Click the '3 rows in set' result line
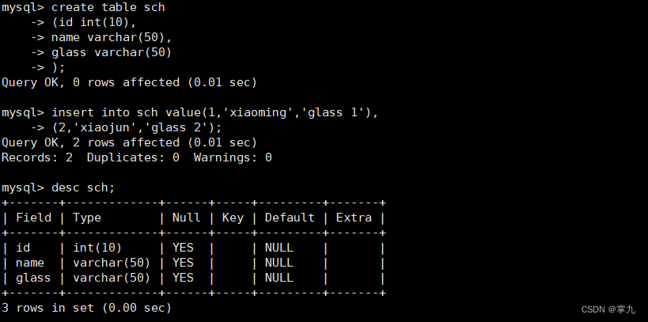Image resolution: width=648 pixels, height=322 pixels. coord(86,308)
